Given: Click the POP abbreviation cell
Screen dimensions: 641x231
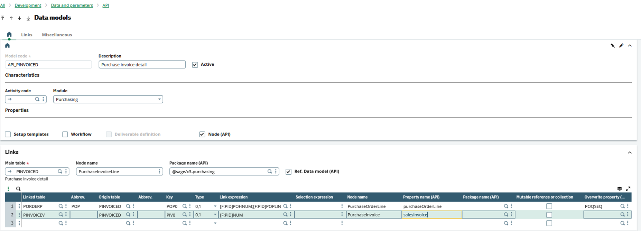Looking at the screenshot, I should pyautogui.click(x=84, y=206).
